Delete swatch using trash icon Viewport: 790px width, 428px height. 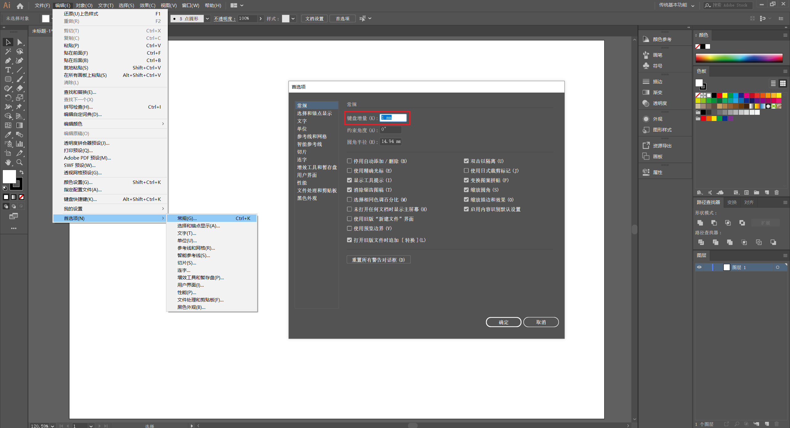tap(776, 193)
